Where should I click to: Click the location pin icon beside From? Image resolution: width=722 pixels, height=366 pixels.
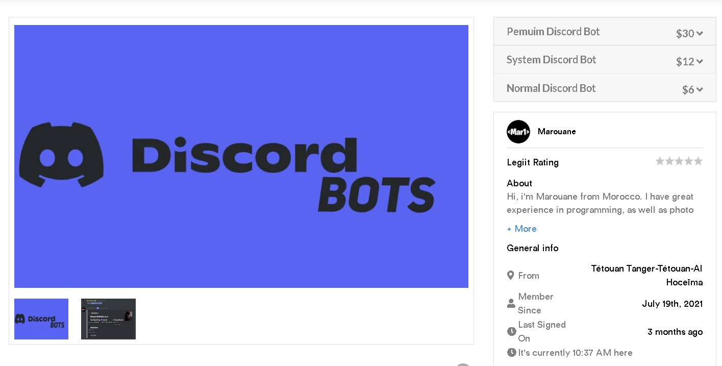(x=511, y=276)
